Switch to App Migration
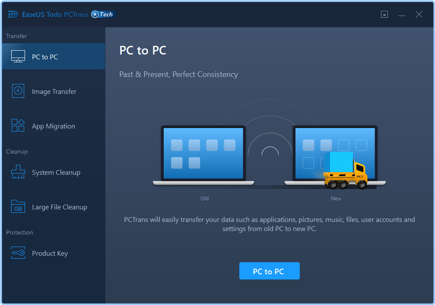This screenshot has width=435, height=305. [54, 125]
